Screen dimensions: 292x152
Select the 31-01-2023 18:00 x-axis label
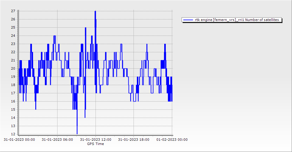(134, 140)
